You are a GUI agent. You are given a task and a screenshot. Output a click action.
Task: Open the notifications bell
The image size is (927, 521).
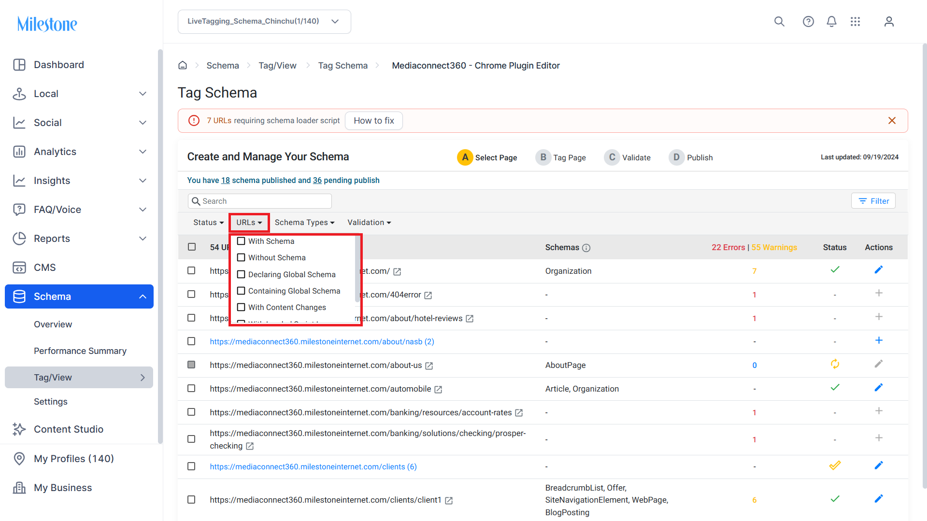[x=831, y=22]
